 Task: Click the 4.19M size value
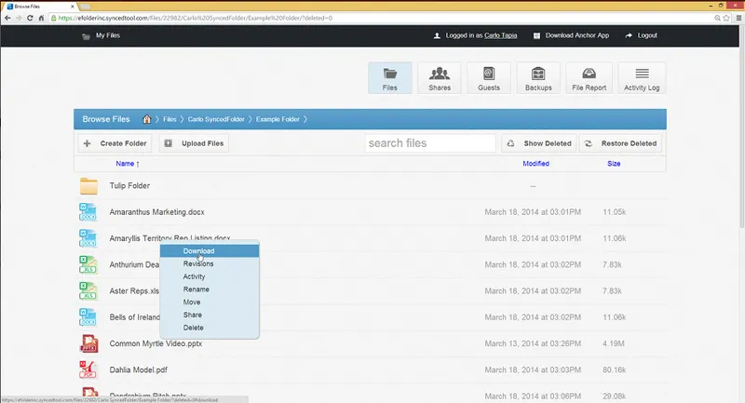pos(614,343)
